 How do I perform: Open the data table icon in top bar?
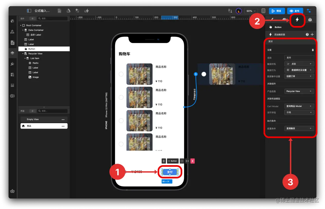[59, 11]
